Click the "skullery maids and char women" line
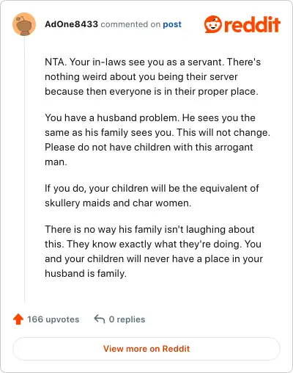 (x=118, y=203)
